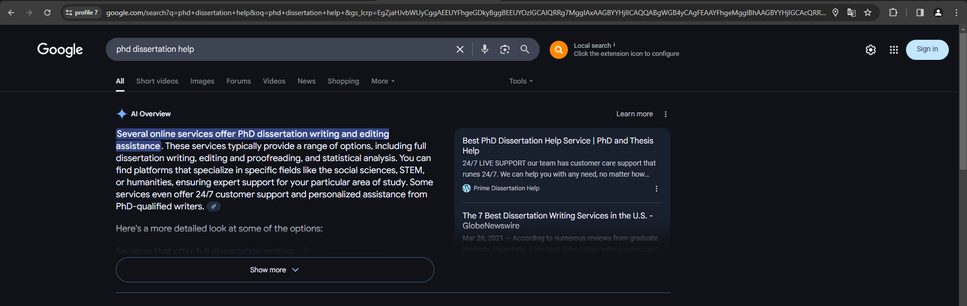Click AI Overview heading text
Viewport: 967px width, 306px height.
click(x=151, y=114)
